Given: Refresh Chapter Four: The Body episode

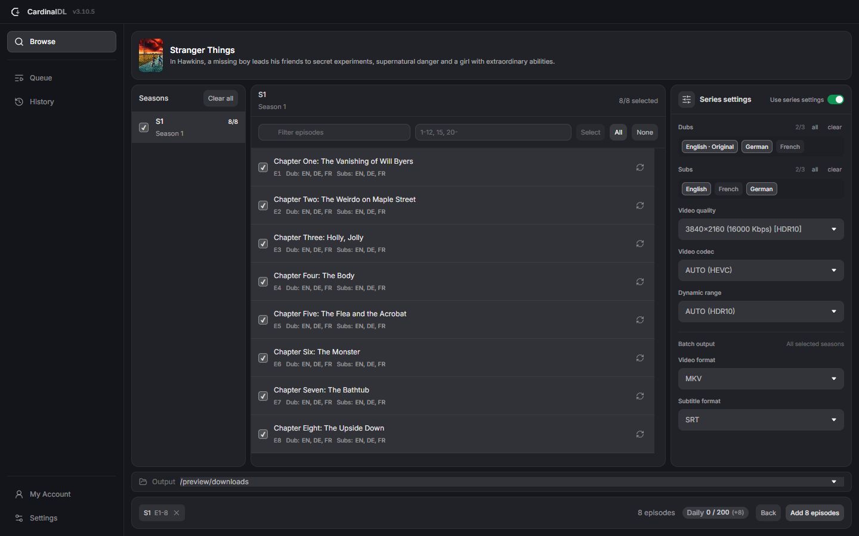Looking at the screenshot, I should 640,282.
